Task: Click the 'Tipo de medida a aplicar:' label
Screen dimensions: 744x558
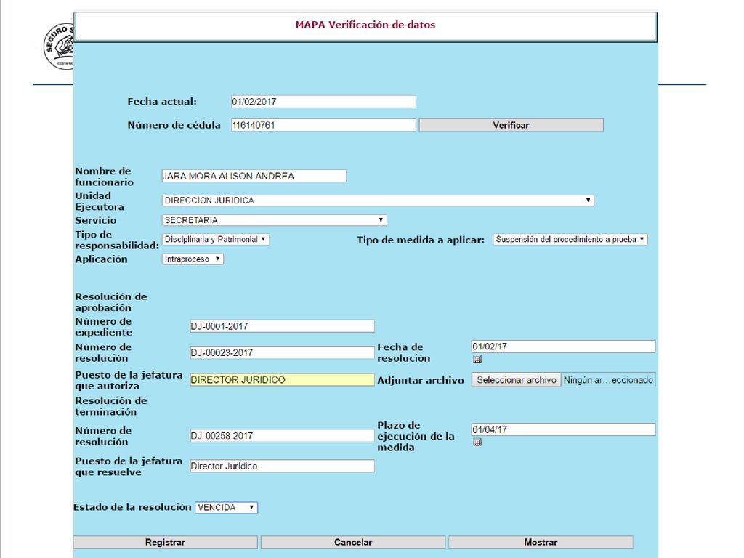Action: (421, 240)
